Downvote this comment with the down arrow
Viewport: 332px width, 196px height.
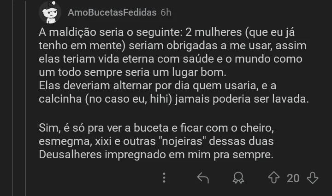click(x=313, y=178)
